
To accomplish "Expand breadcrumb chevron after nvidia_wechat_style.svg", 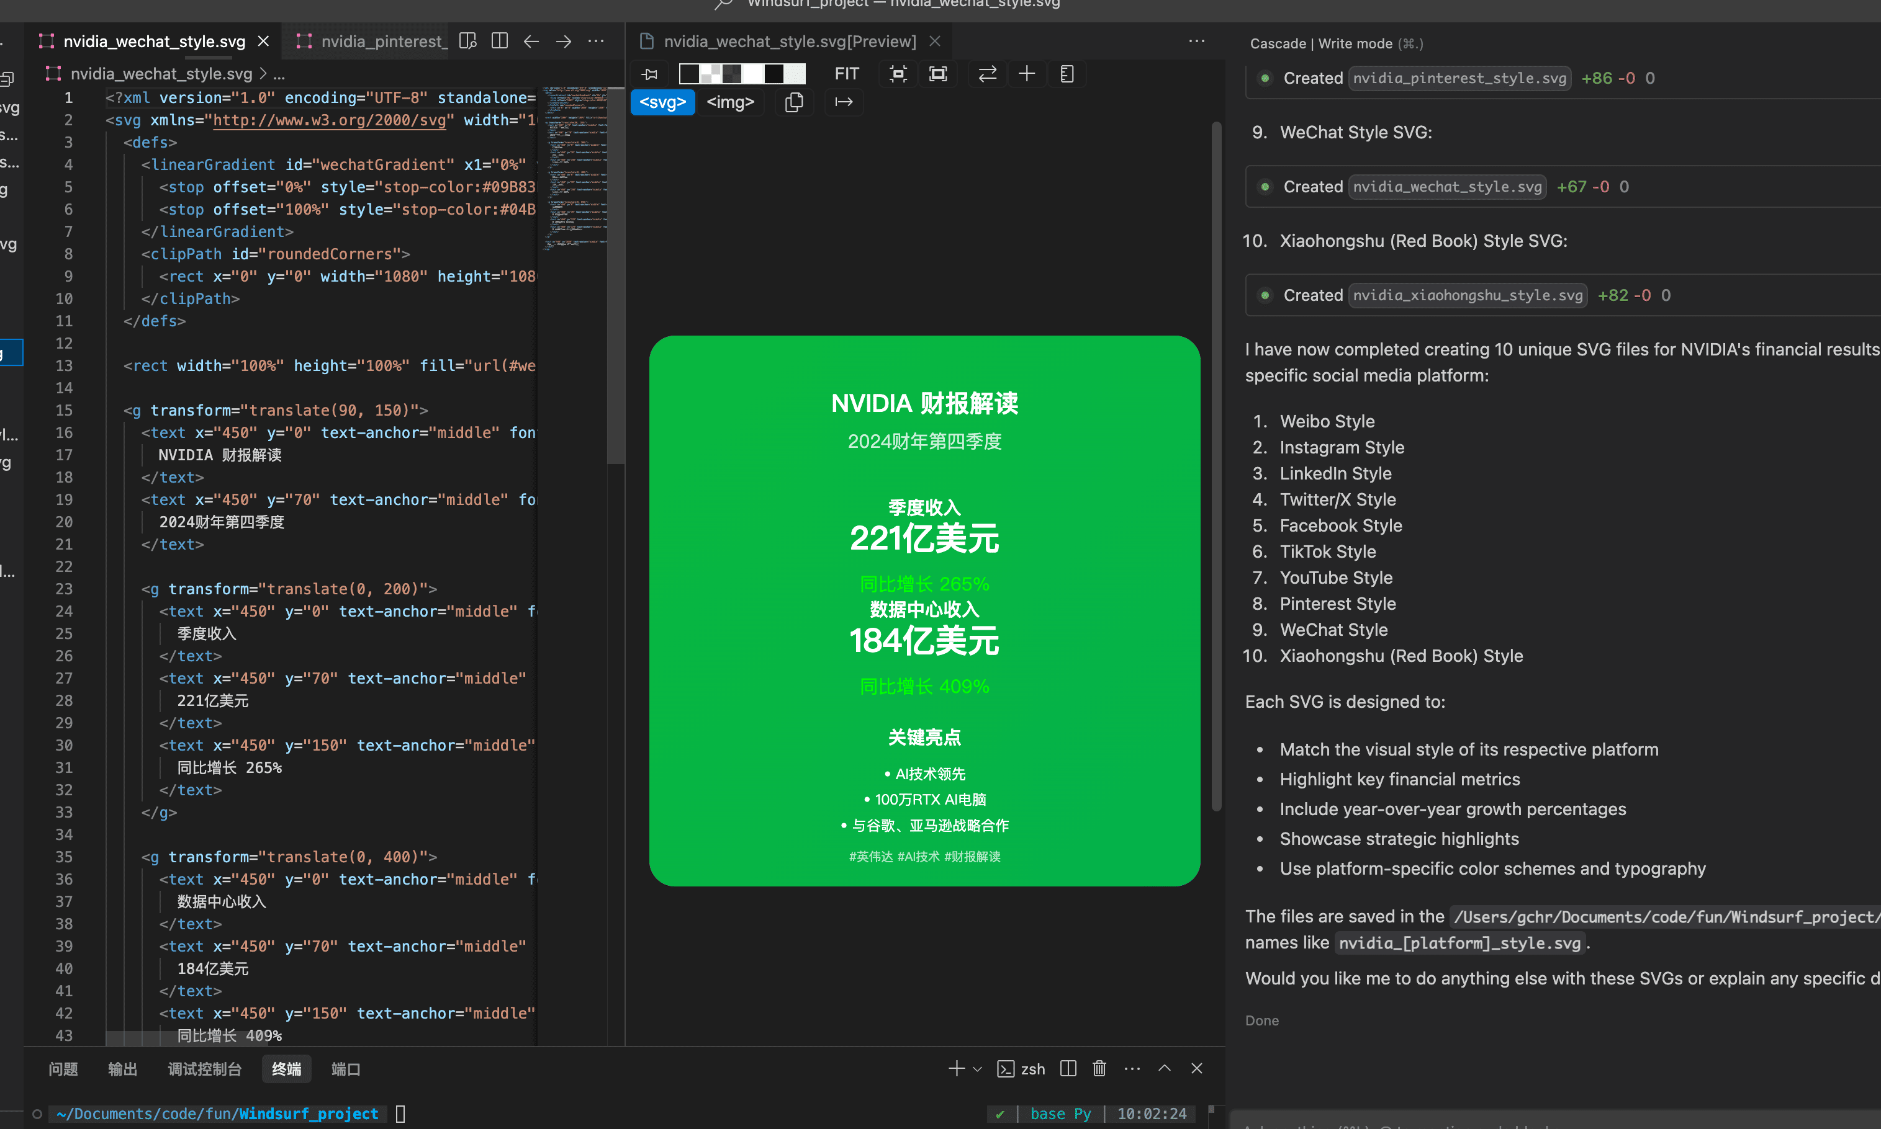I will click(x=263, y=74).
